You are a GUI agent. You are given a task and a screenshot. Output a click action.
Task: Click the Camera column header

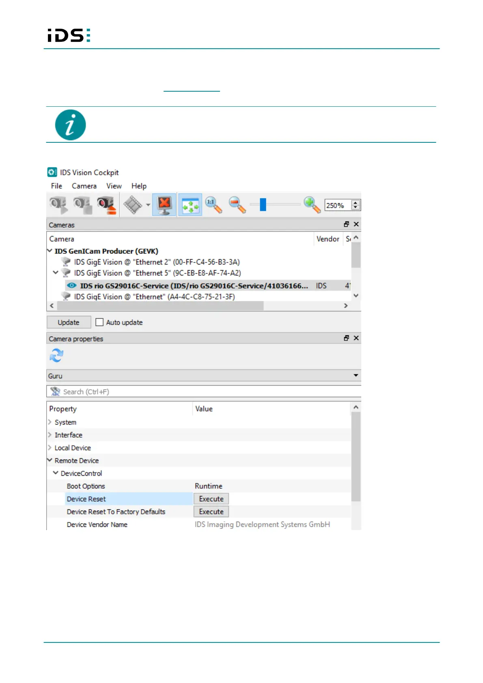click(x=180, y=239)
